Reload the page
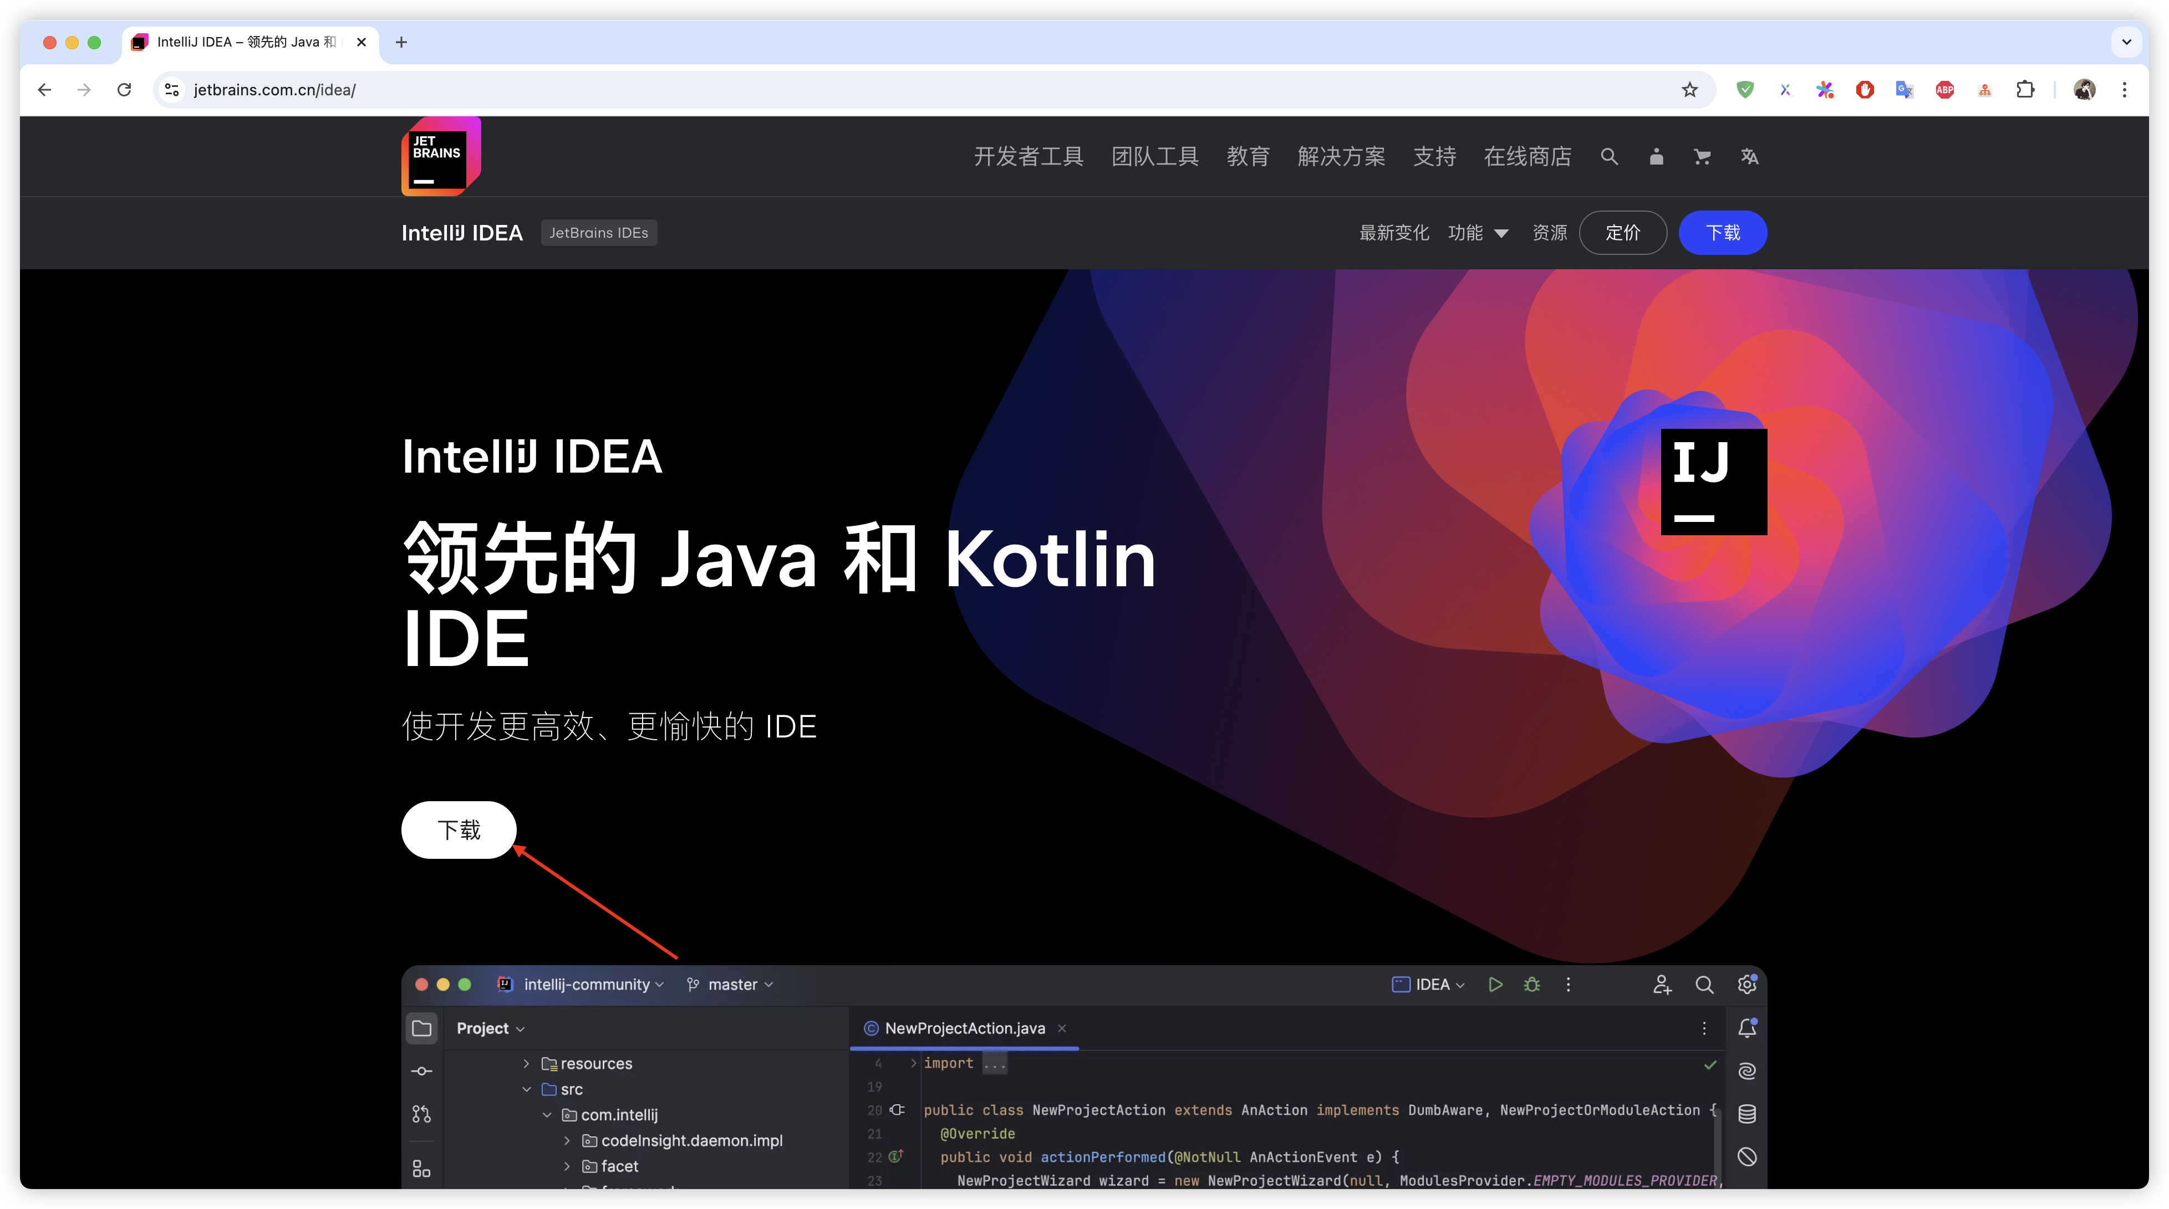2169x1209 pixels. [x=125, y=90]
